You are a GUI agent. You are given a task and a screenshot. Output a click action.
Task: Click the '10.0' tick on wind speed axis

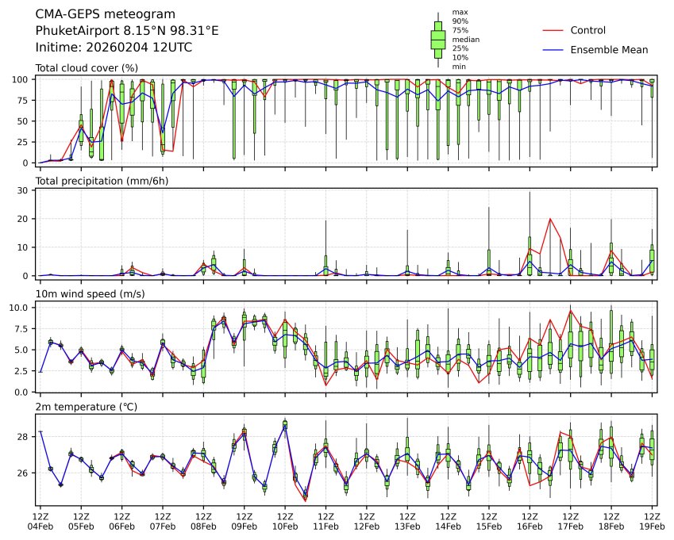tap(19, 308)
